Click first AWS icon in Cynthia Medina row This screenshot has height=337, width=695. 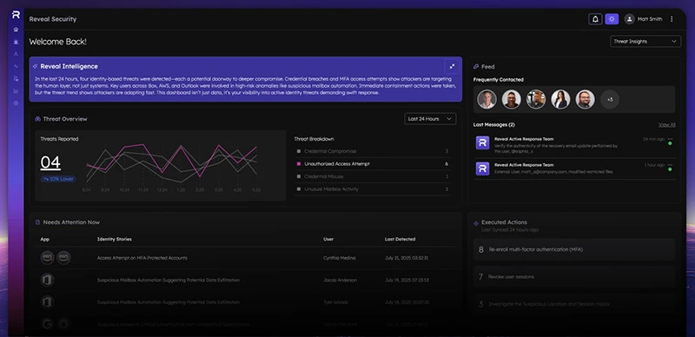tap(47, 258)
